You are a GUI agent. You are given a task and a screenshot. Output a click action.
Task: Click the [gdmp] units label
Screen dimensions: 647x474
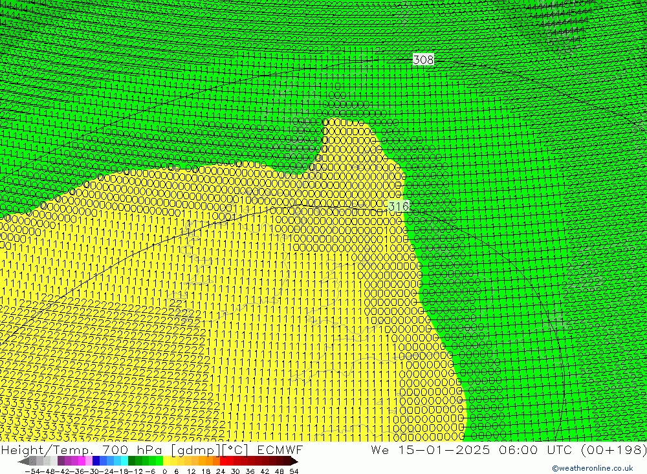tap(196, 449)
